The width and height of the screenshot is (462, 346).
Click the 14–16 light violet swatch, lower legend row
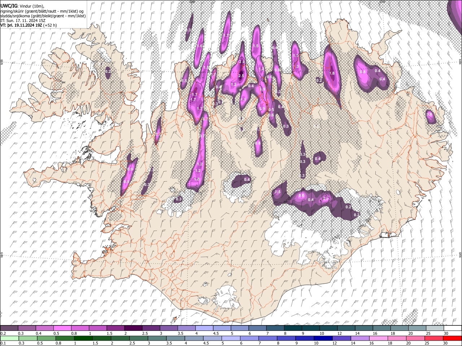tap(360, 338)
